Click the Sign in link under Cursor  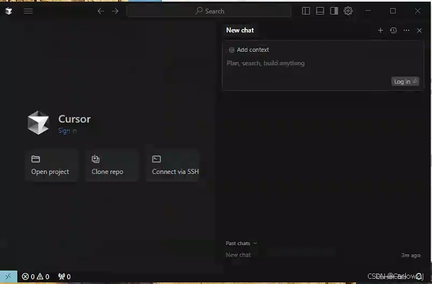(x=67, y=131)
